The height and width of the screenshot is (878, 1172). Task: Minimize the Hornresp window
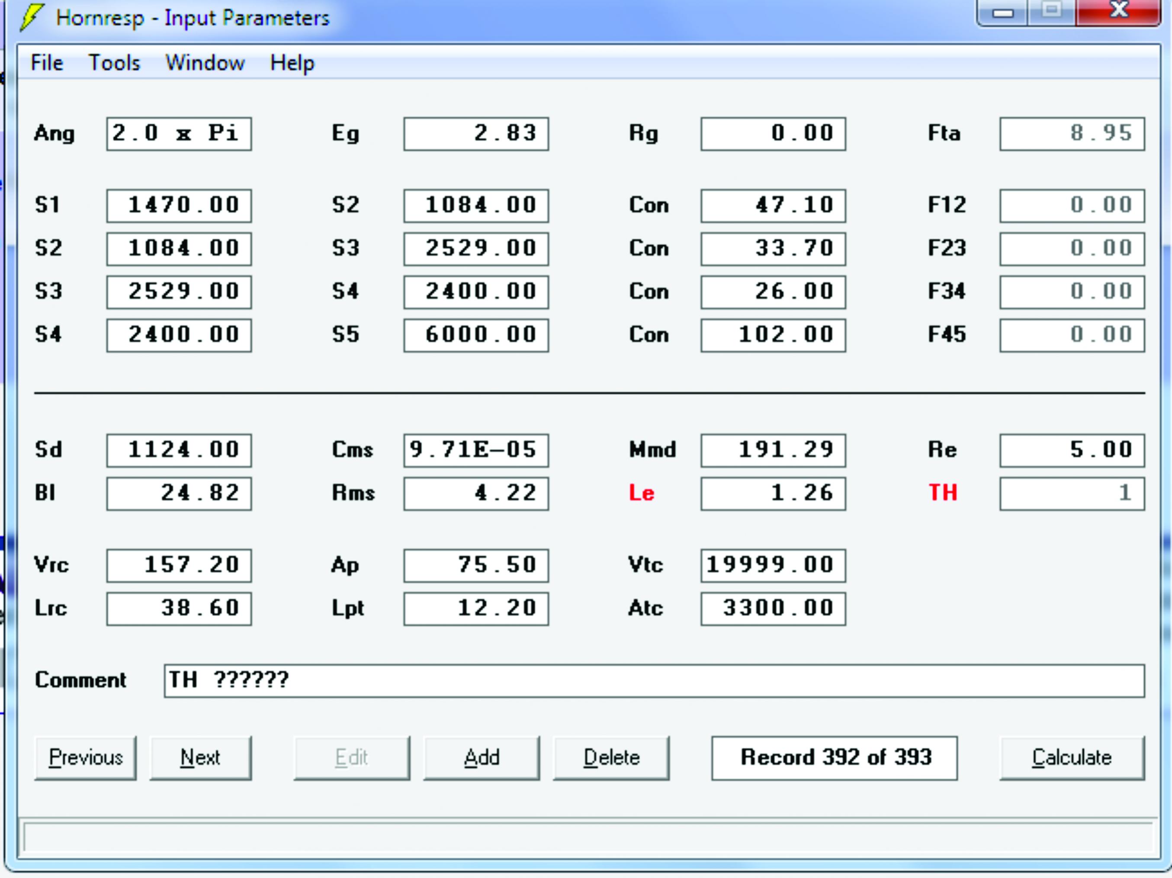click(1002, 12)
